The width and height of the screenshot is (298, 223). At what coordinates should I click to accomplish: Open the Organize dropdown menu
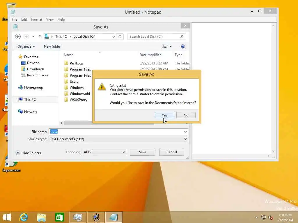(26, 46)
